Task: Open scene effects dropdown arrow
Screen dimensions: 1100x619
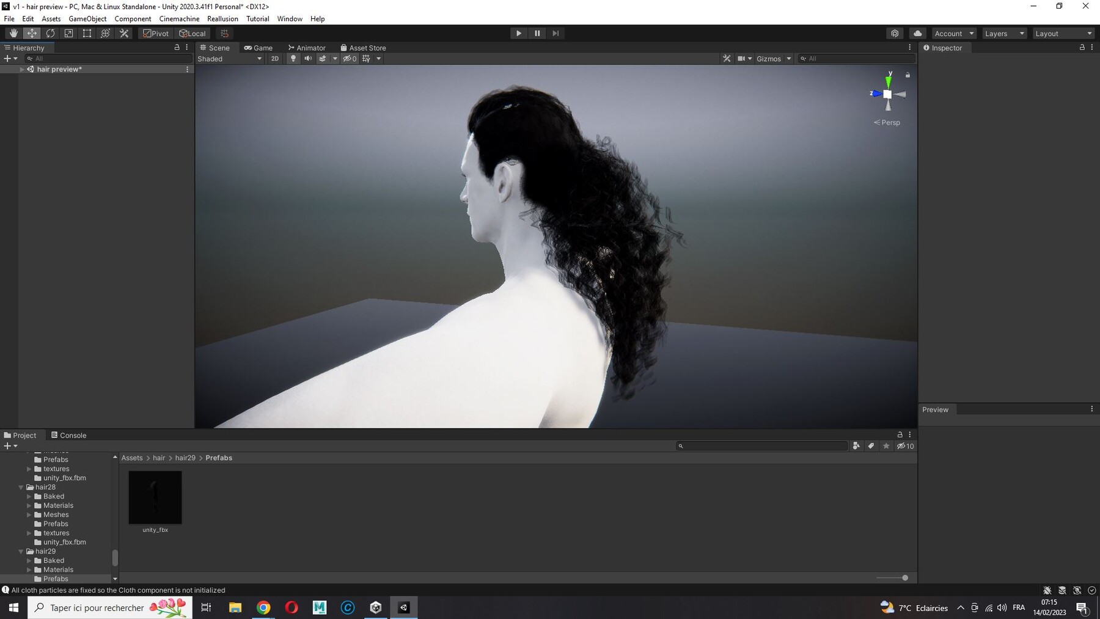Action: coord(335,59)
